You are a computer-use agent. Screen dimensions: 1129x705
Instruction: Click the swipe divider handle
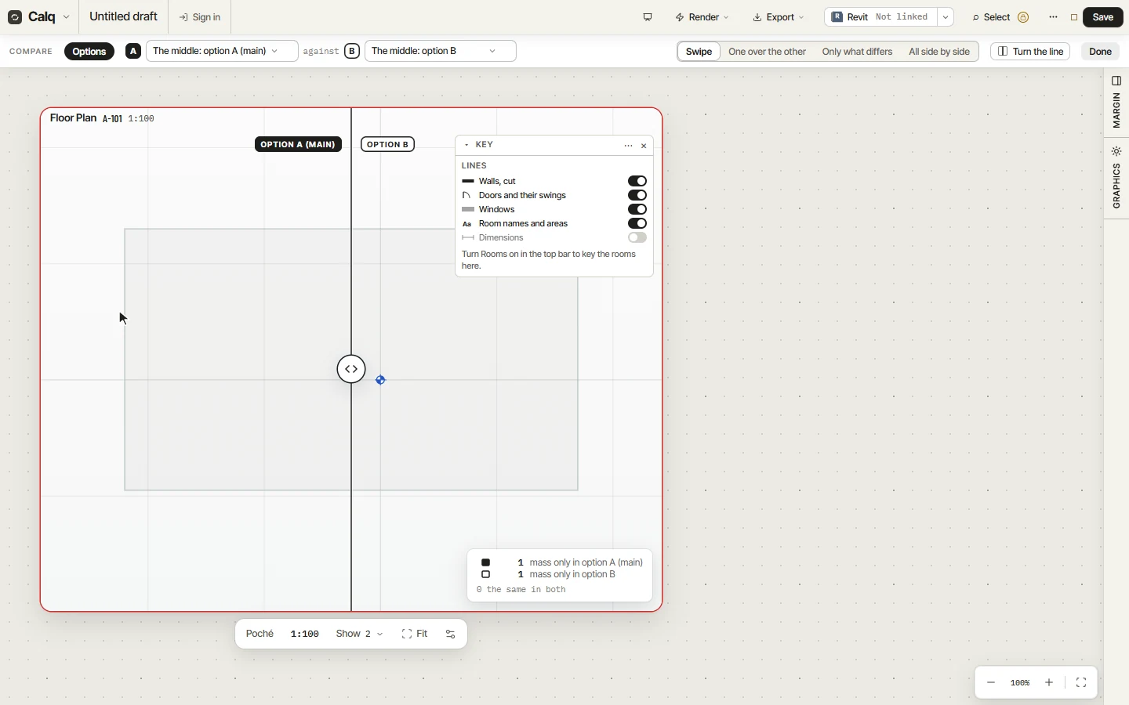[351, 369]
